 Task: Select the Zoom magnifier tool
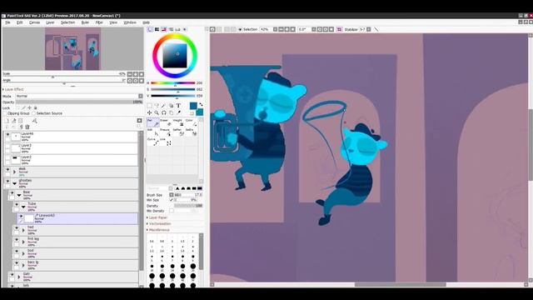(157, 112)
